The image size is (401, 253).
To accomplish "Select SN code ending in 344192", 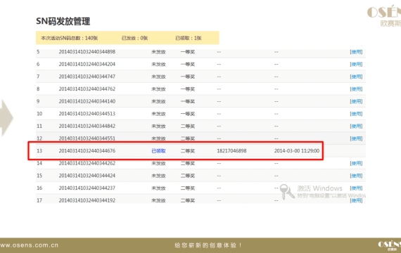I will tap(87, 200).
